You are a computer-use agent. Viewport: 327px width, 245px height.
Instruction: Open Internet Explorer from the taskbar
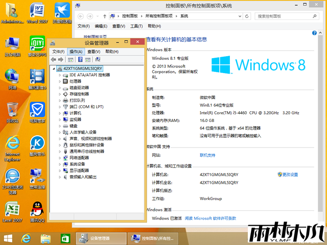coord(25,238)
